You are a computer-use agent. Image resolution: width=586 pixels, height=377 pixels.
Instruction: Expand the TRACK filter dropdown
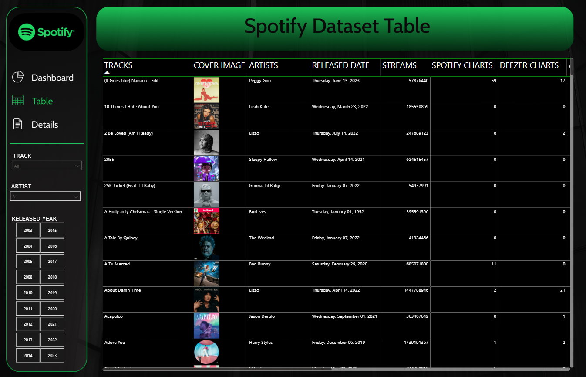[x=47, y=166]
